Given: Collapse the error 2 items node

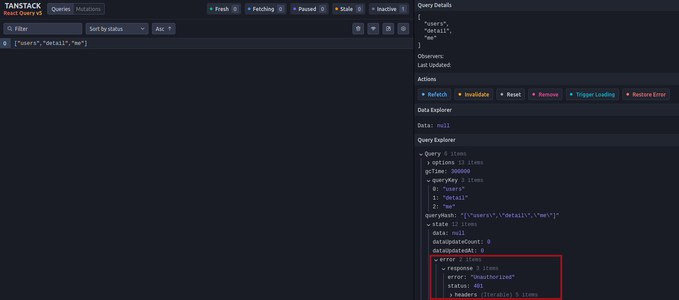Looking at the screenshot, I should (x=457, y=259).
